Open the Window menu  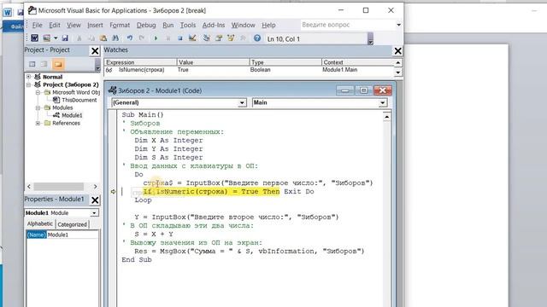pos(243,25)
